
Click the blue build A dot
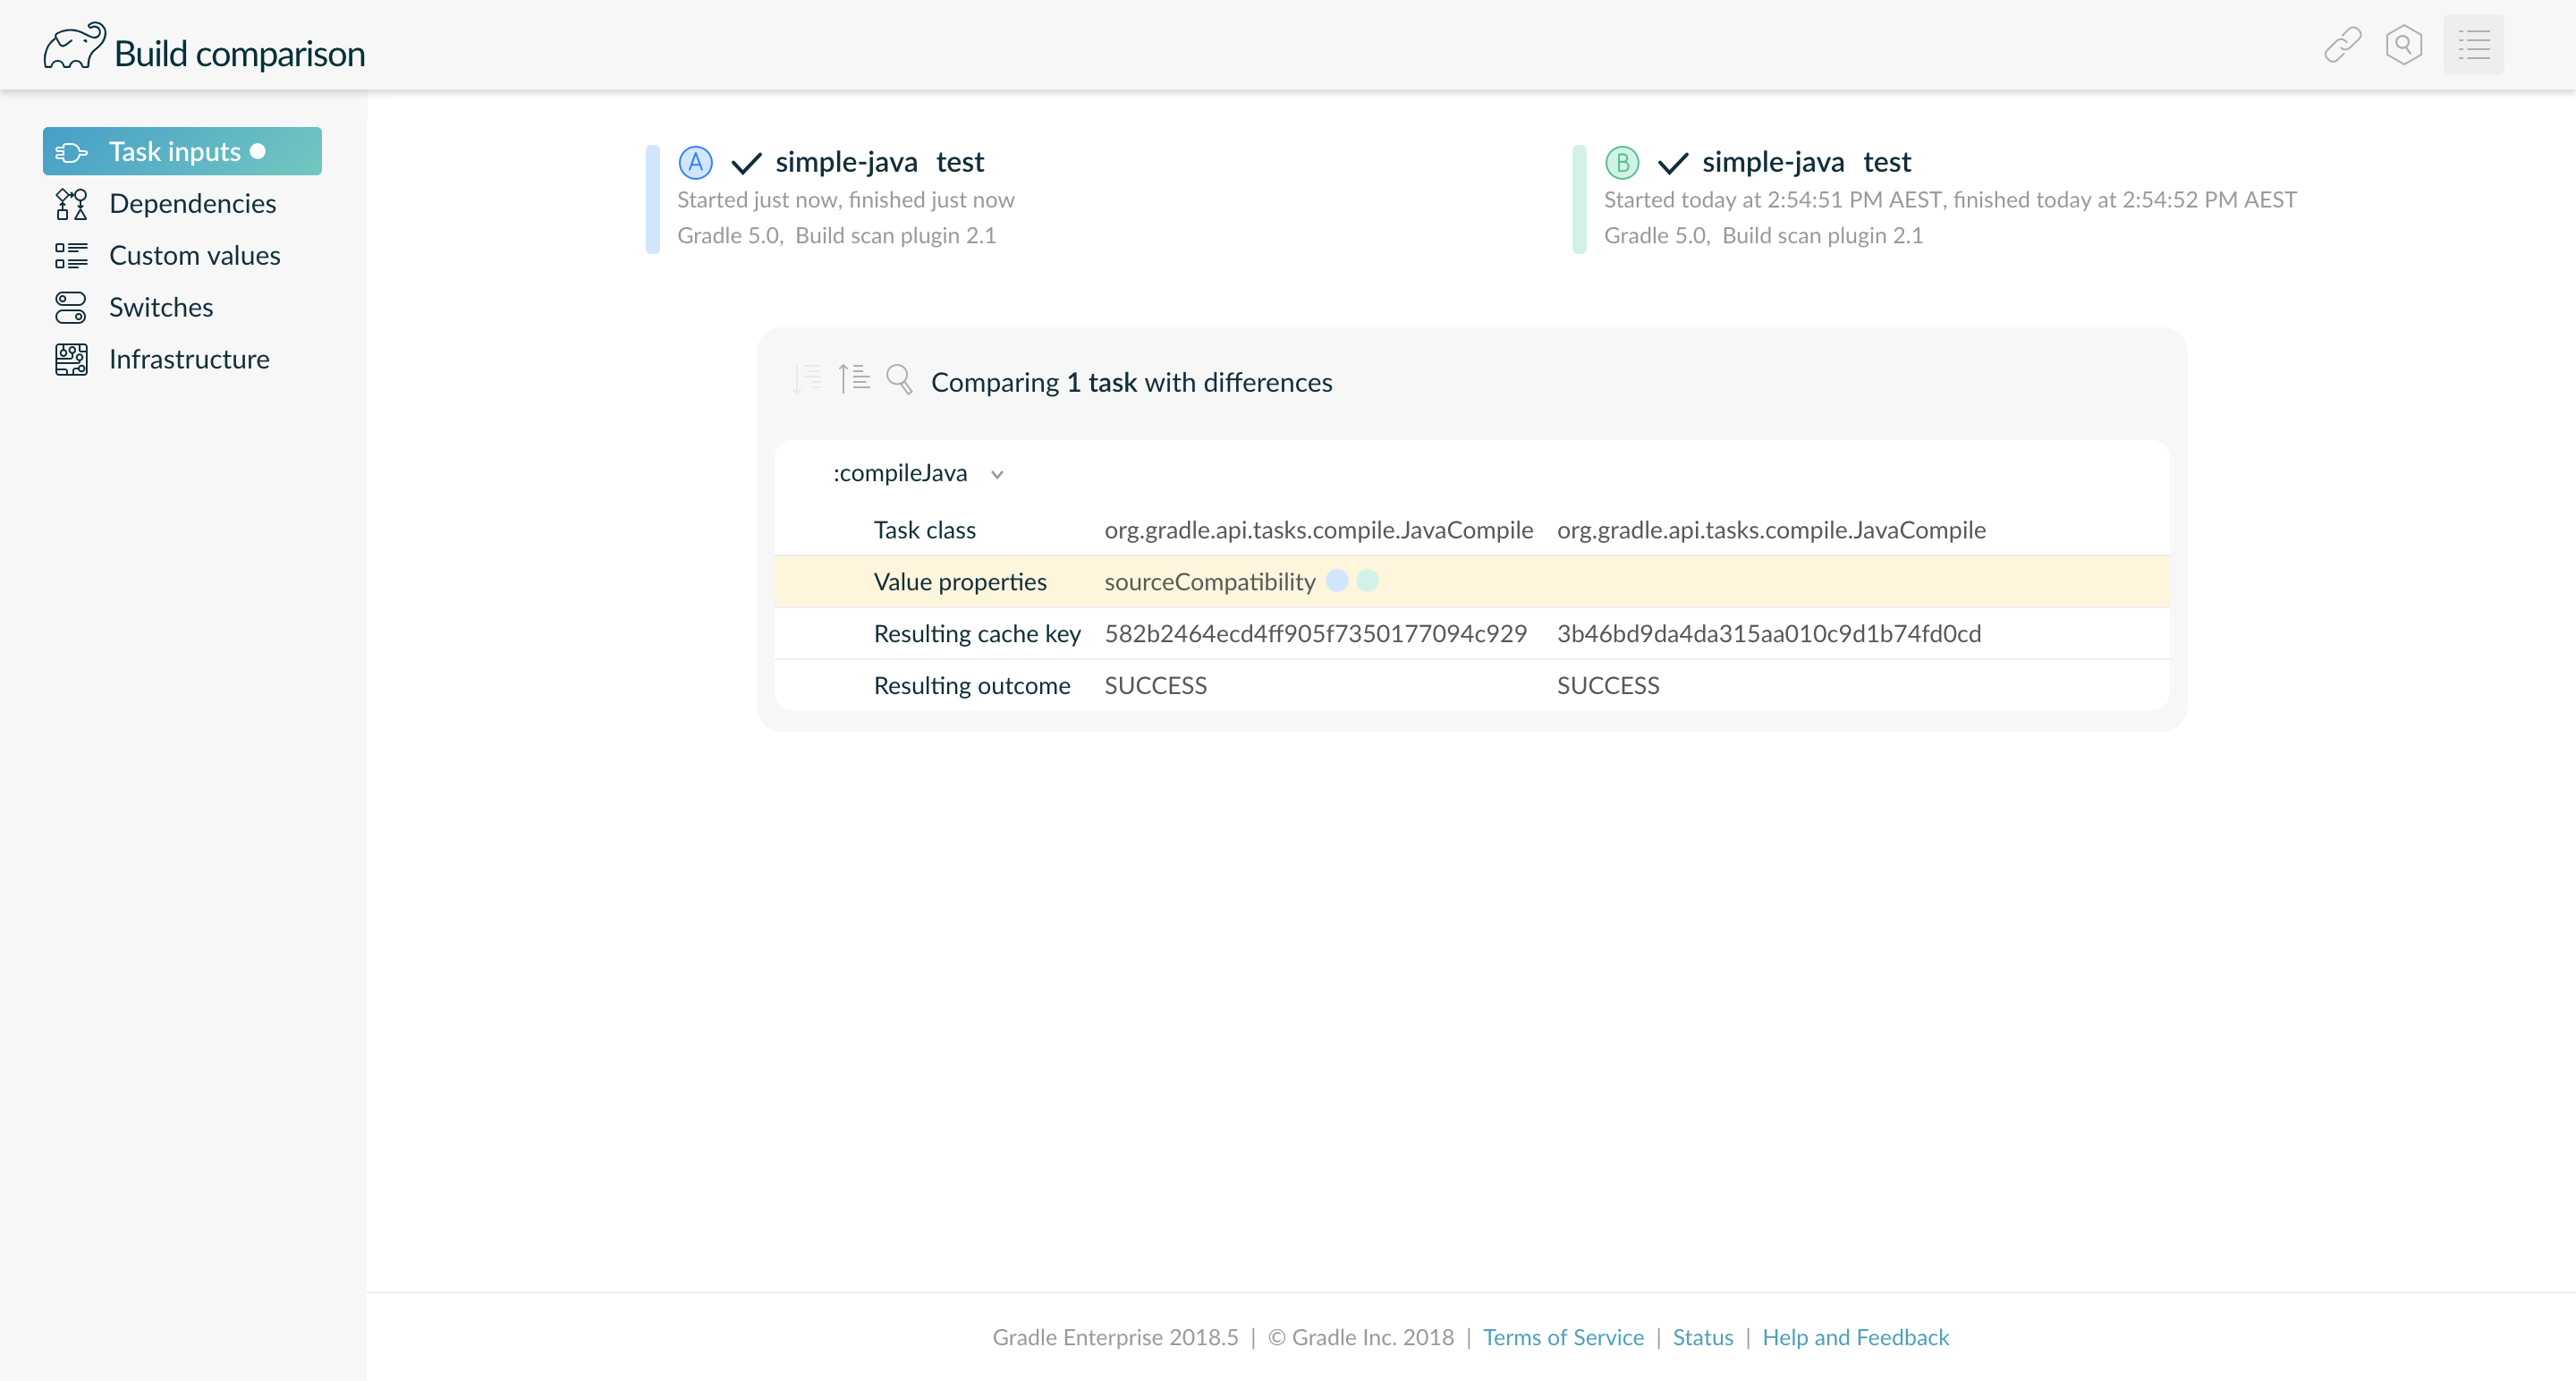[1337, 581]
